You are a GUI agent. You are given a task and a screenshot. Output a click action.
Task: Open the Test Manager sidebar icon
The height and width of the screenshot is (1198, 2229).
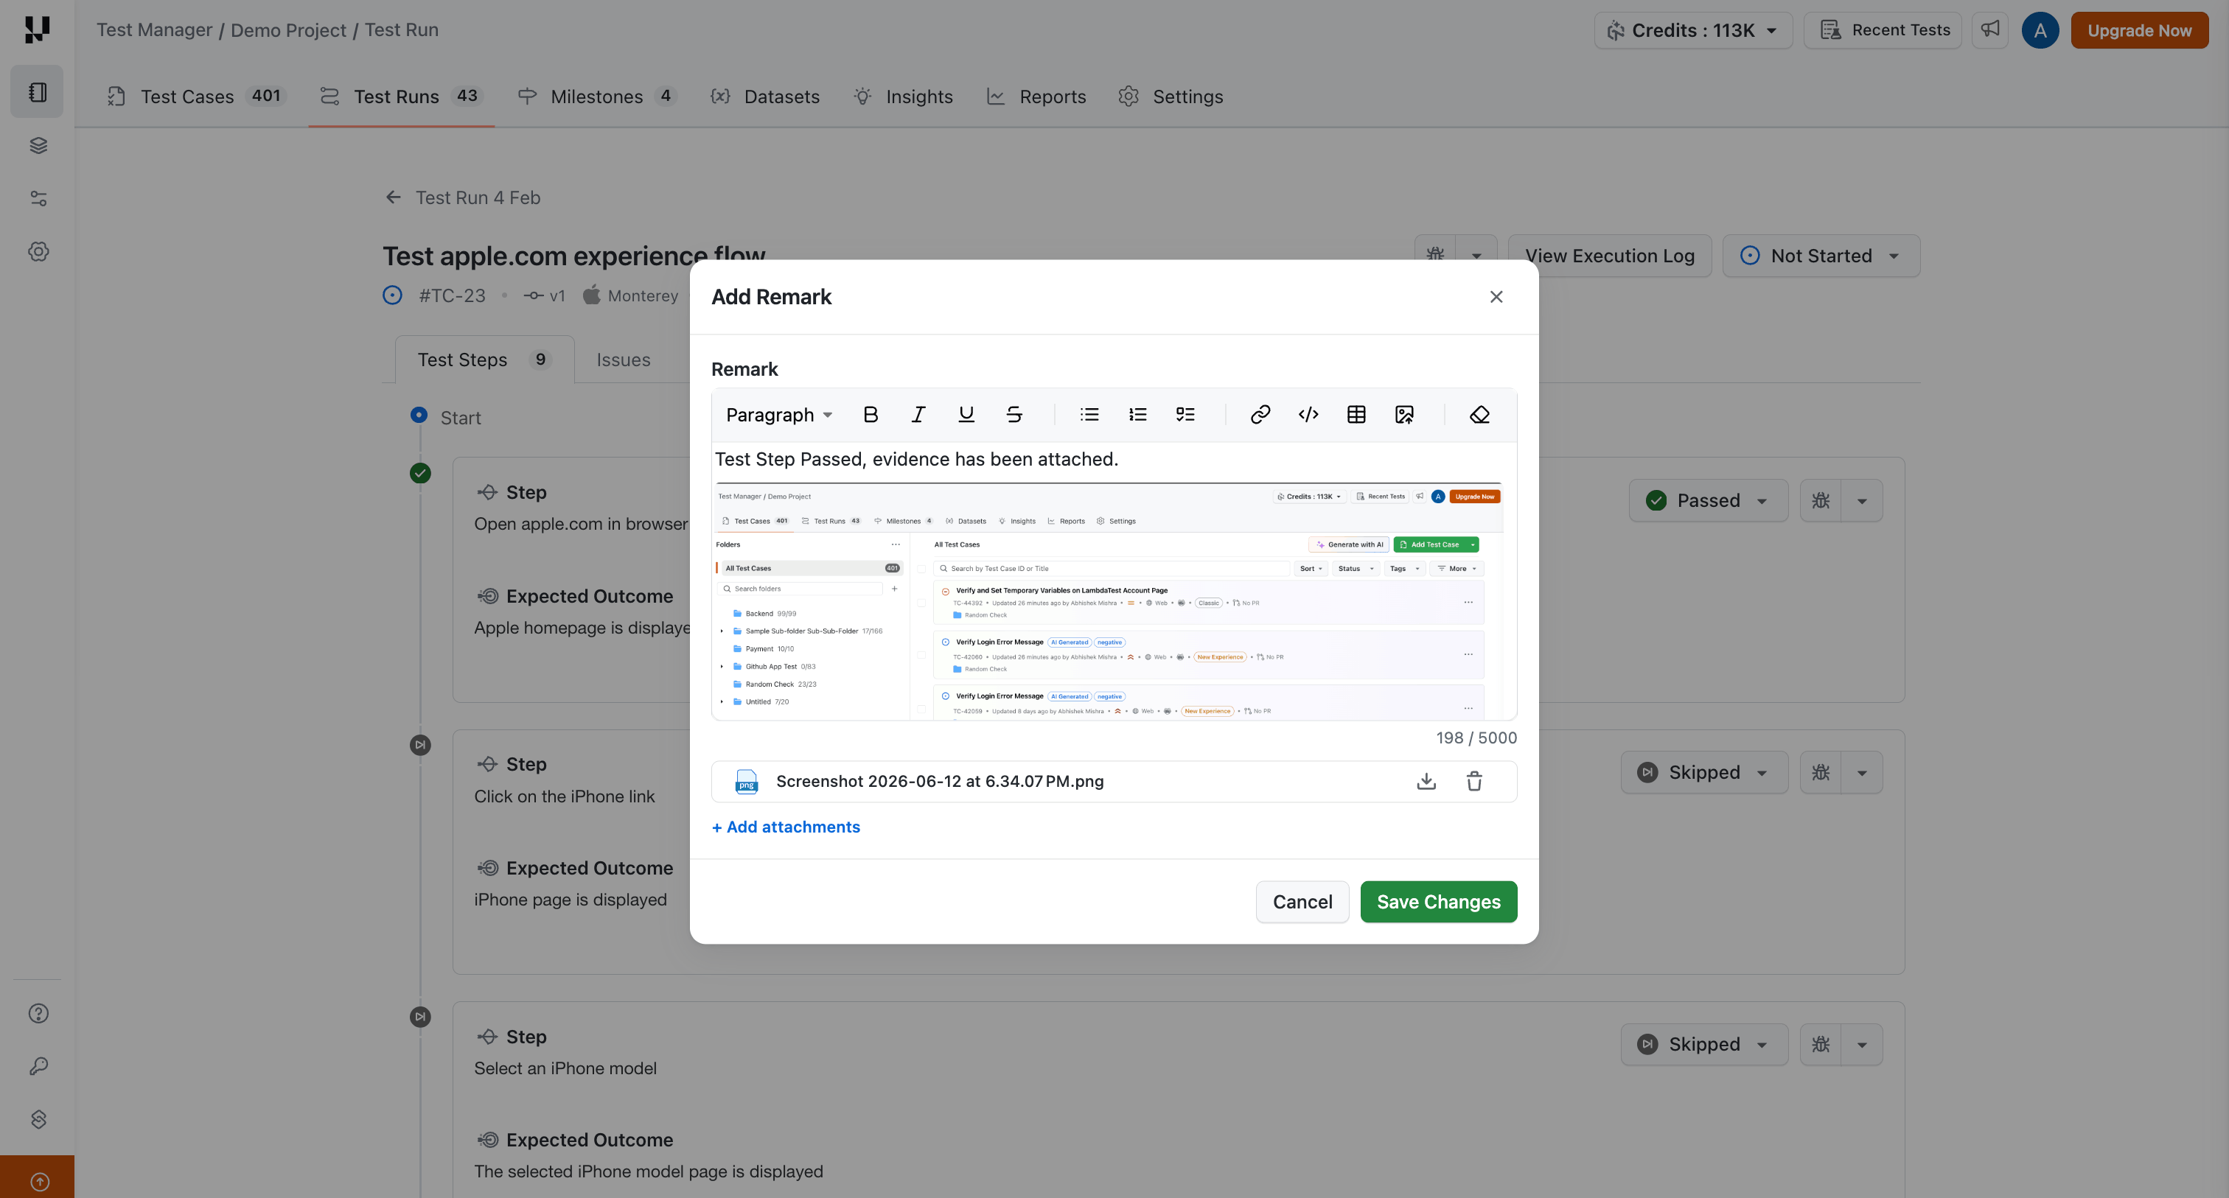[x=37, y=91]
